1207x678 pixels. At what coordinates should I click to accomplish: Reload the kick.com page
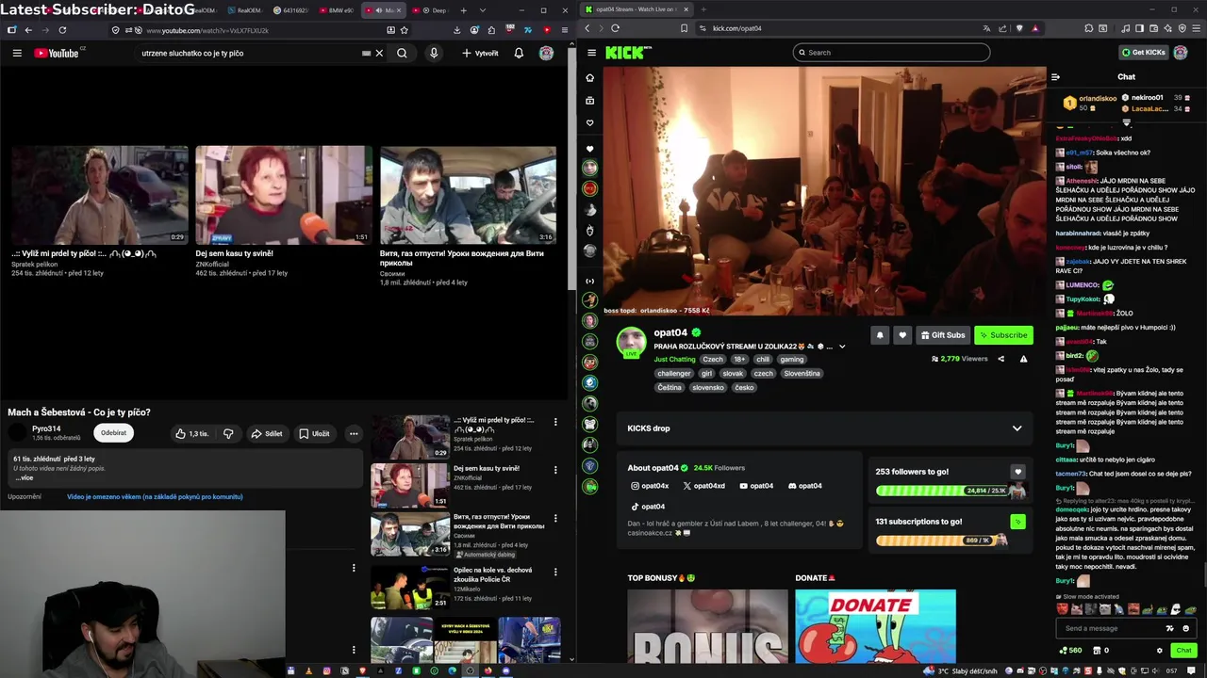coord(615,28)
